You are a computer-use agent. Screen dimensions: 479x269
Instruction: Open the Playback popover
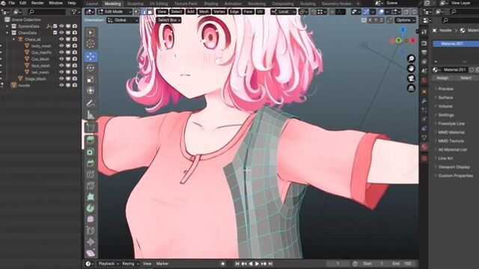point(109,264)
